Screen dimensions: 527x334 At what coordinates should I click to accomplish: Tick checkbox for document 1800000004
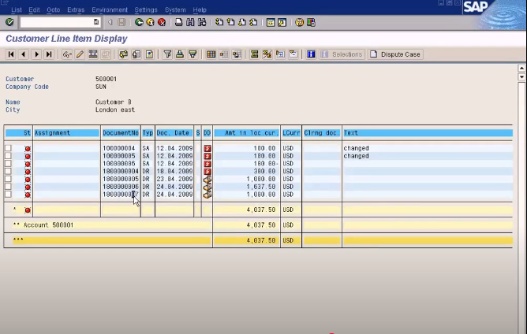[8, 171]
